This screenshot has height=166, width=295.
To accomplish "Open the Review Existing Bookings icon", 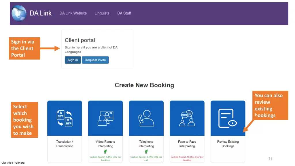I will [228, 118].
